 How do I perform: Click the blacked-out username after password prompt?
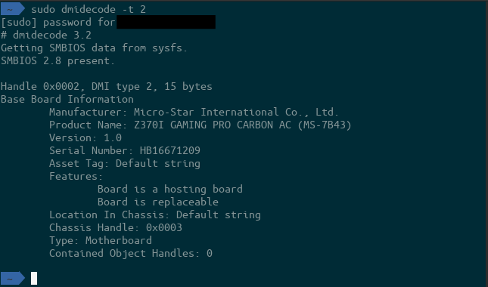tap(166, 22)
